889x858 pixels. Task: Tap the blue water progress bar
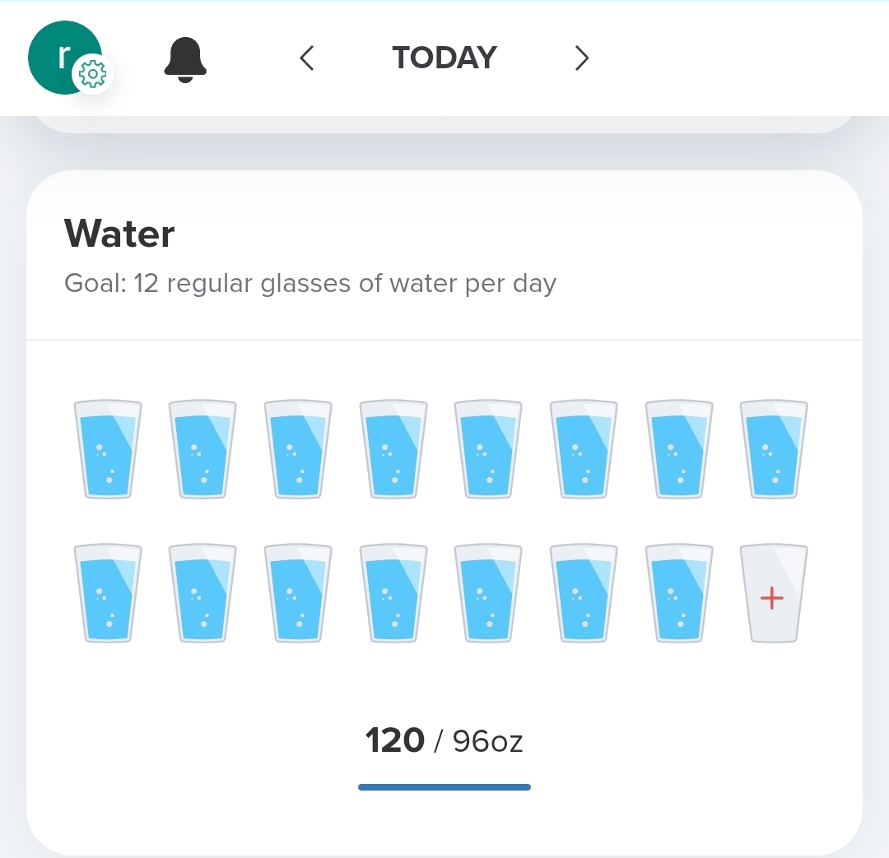444,787
